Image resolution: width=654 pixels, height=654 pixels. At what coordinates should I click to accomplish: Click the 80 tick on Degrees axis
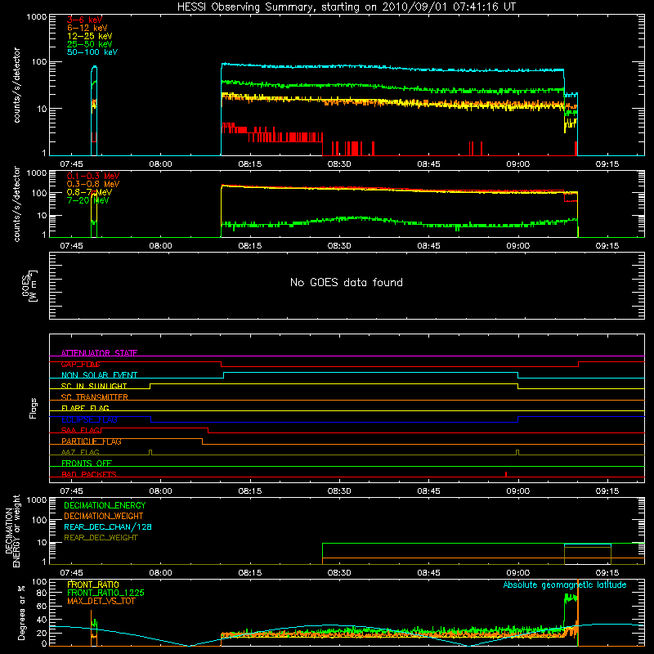(x=42, y=593)
